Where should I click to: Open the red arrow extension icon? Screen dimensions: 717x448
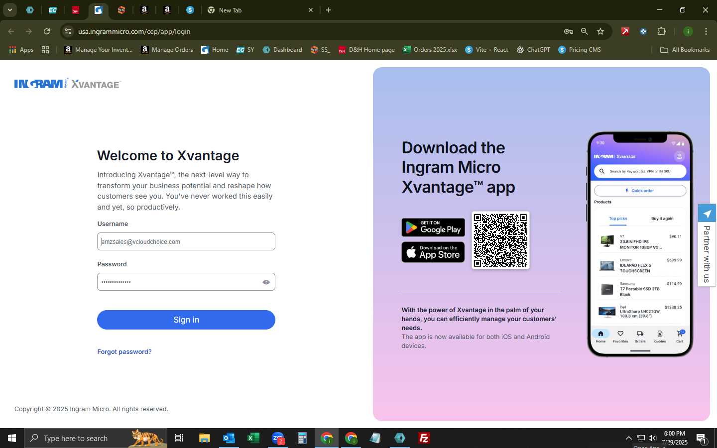tap(625, 31)
